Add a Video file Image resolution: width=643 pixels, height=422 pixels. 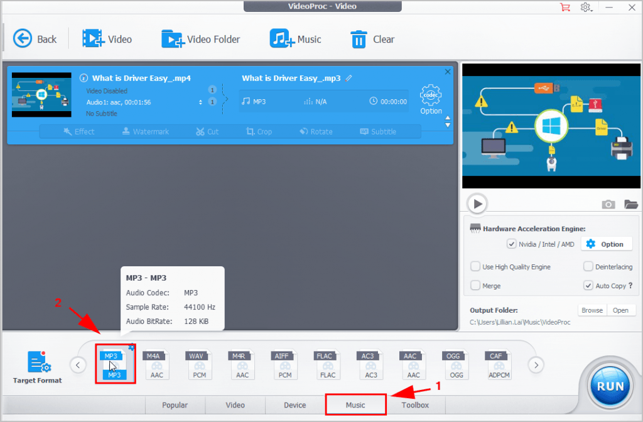[107, 39]
